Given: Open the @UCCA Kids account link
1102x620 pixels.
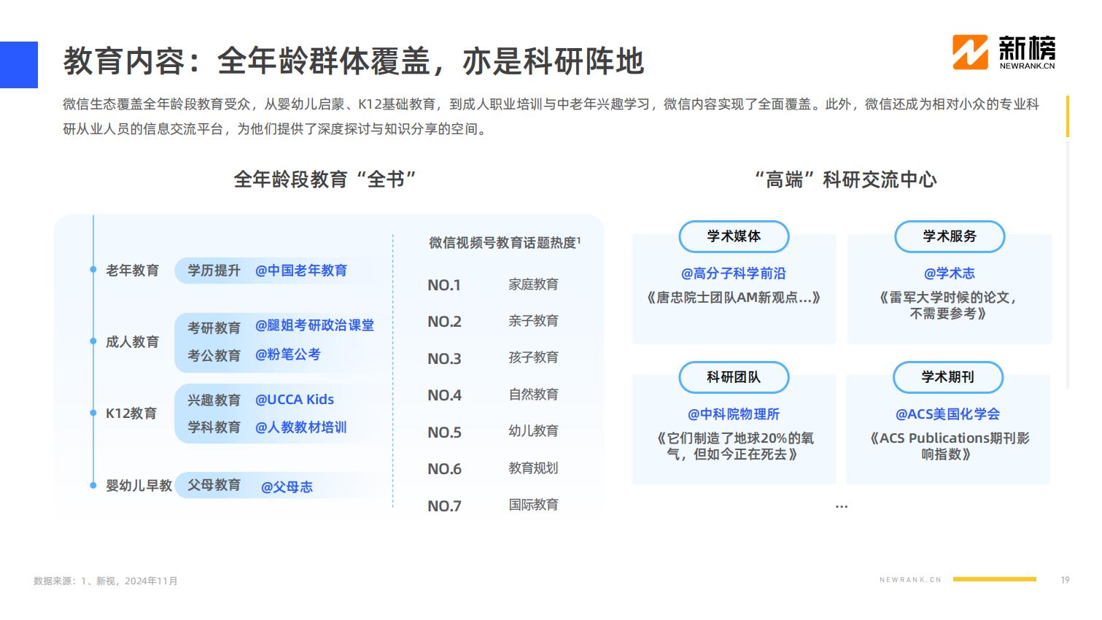Looking at the screenshot, I should coord(295,400).
